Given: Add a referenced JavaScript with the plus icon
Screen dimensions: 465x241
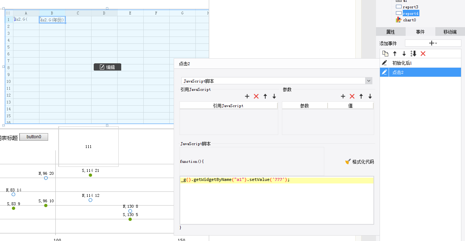Looking at the screenshot, I should click(x=247, y=96).
